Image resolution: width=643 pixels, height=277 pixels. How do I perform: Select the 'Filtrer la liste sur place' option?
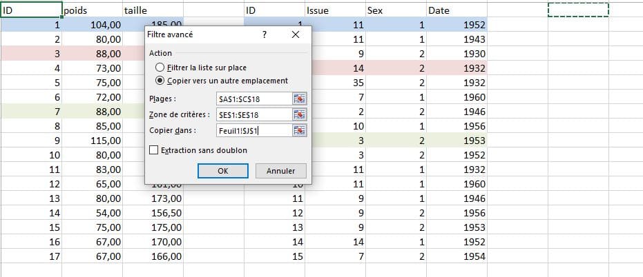pos(161,68)
